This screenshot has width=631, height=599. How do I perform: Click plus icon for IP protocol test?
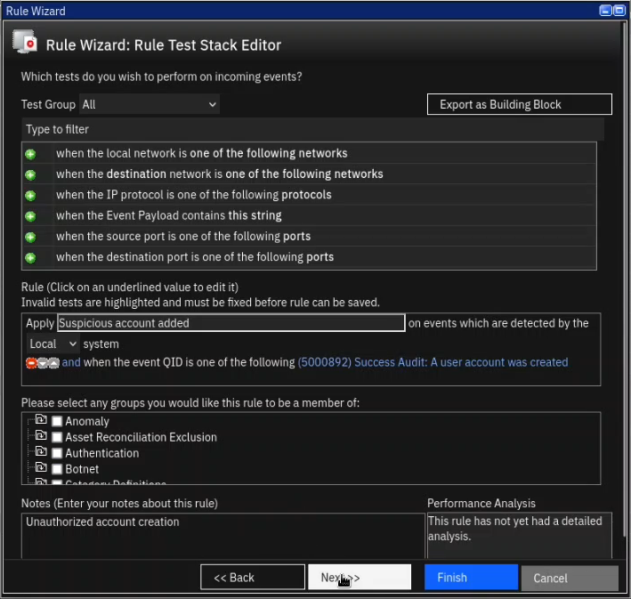point(30,195)
